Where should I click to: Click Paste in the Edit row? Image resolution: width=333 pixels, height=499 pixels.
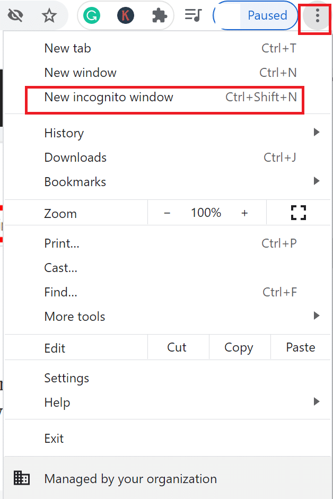point(301,348)
